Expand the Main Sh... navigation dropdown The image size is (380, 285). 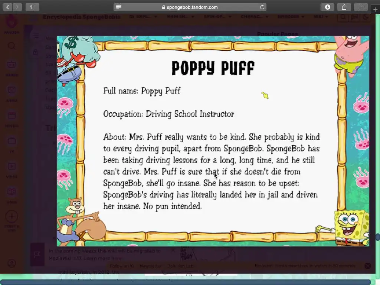click(x=181, y=17)
